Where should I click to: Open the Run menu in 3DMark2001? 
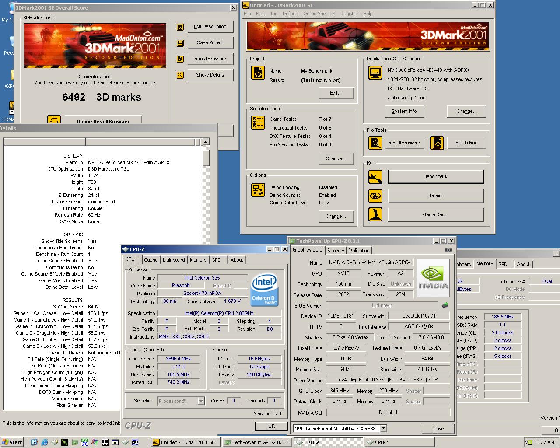click(273, 14)
